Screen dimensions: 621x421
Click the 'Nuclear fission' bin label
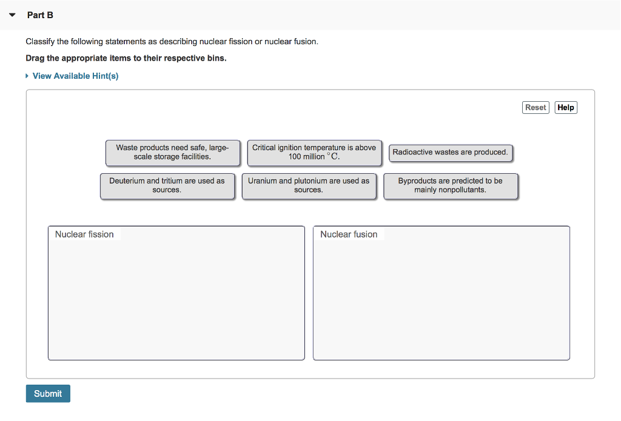coord(84,234)
